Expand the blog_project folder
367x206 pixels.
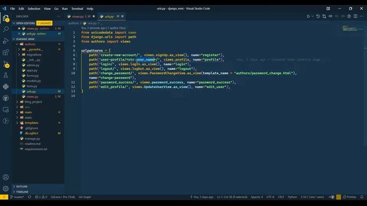(x=38, y=102)
